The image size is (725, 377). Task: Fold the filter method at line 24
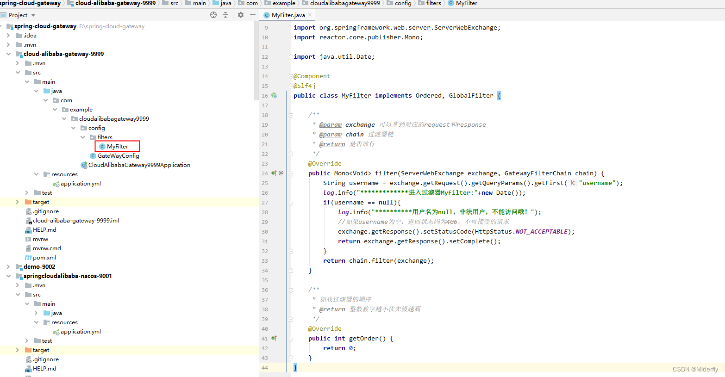pyautogui.click(x=291, y=173)
